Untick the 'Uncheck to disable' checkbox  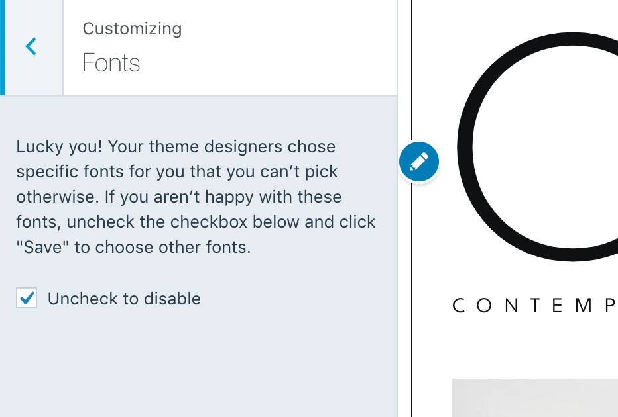[x=27, y=298]
